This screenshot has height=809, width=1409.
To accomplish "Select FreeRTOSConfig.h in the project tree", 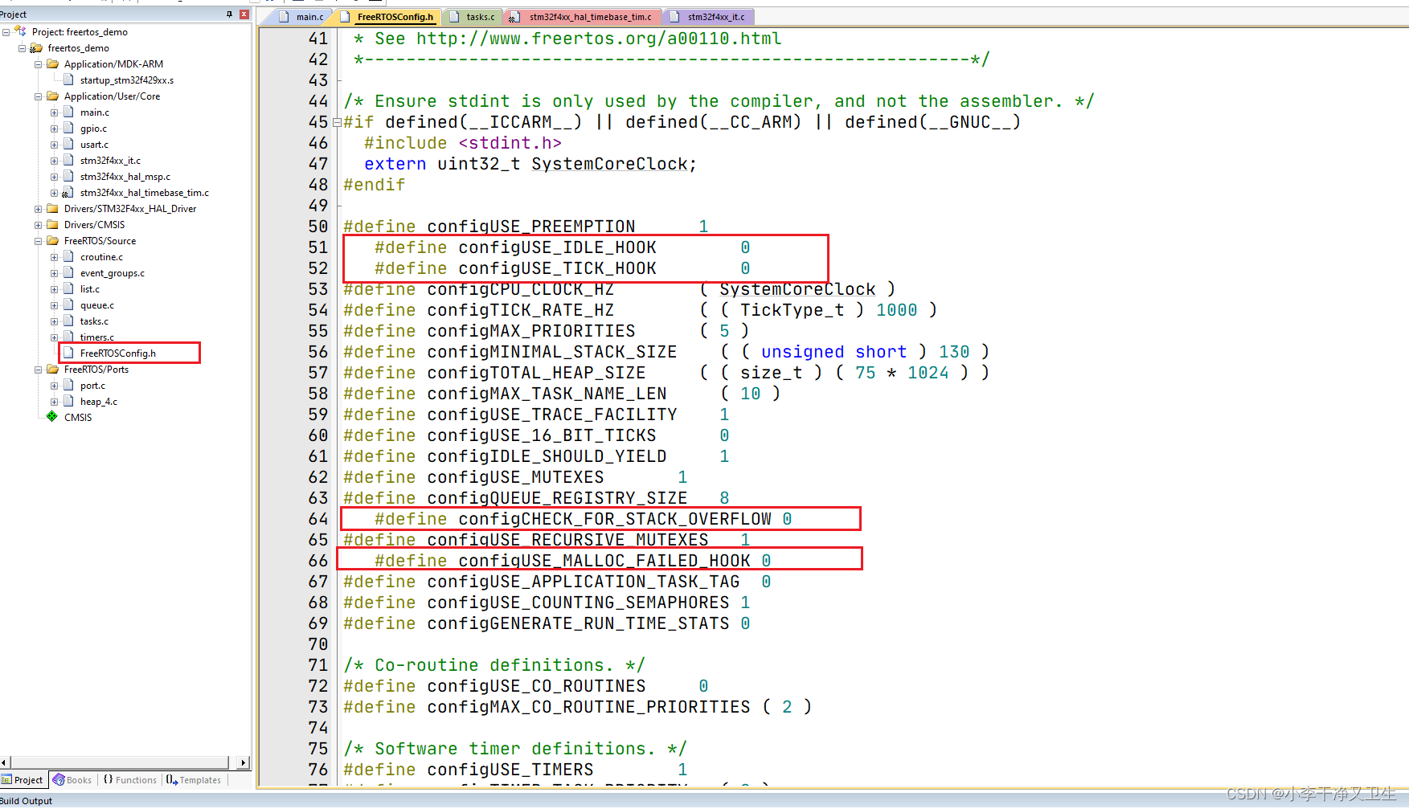I will [x=117, y=353].
